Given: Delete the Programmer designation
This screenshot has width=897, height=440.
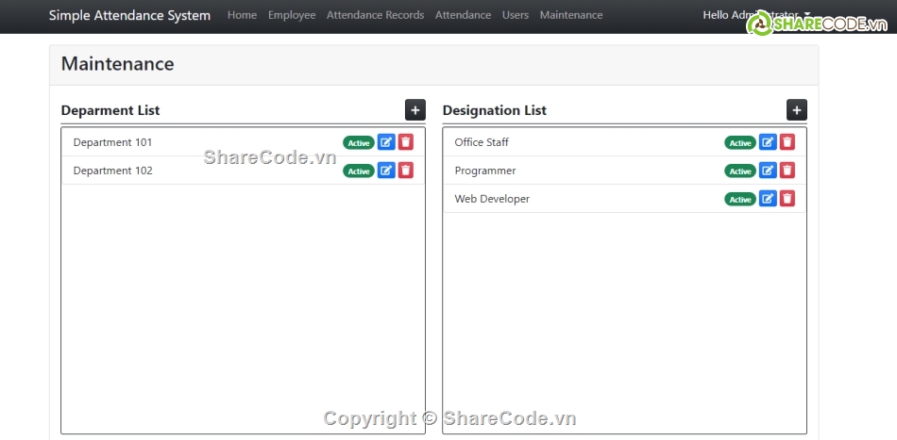Looking at the screenshot, I should tap(787, 171).
